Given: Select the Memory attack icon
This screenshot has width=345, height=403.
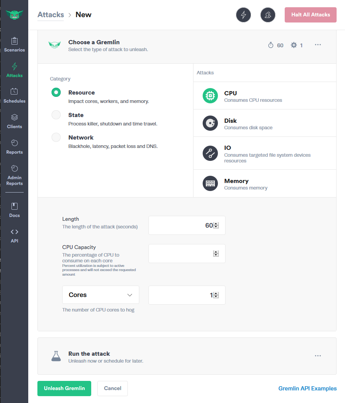Looking at the screenshot, I should coord(210,183).
